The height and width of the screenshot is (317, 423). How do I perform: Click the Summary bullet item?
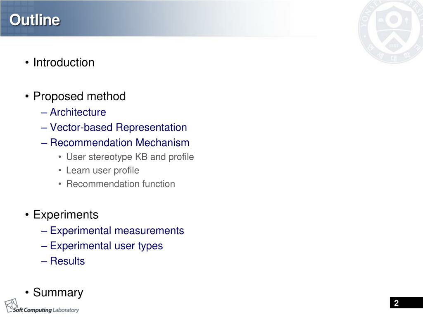pos(58,293)
